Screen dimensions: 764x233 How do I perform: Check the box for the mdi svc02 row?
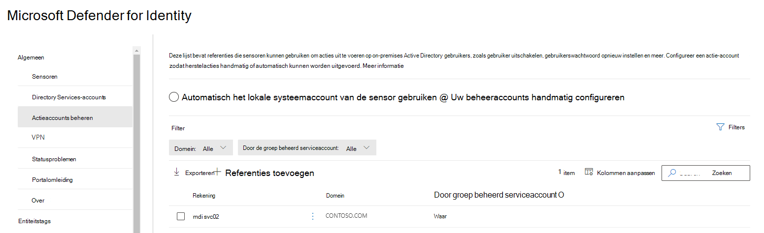click(x=181, y=216)
